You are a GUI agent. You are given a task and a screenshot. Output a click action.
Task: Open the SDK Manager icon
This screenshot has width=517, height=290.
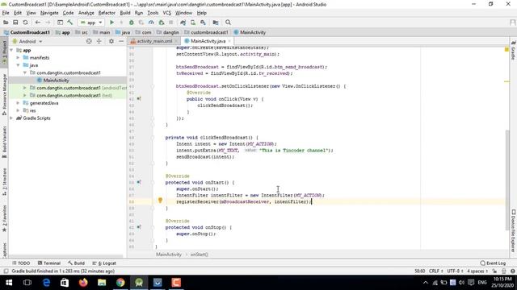click(x=203, y=23)
